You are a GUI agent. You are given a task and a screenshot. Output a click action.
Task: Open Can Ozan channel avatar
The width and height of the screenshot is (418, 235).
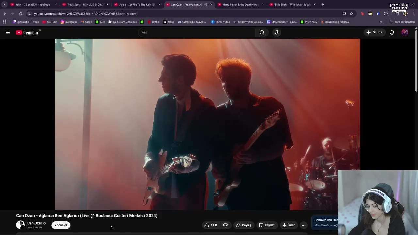[x=20, y=225]
